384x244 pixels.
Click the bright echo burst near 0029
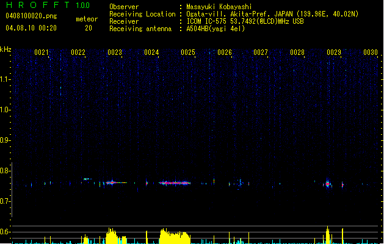coord(328,184)
